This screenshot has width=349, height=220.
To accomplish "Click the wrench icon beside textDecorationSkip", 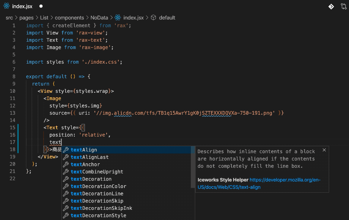I will coord(66,201).
